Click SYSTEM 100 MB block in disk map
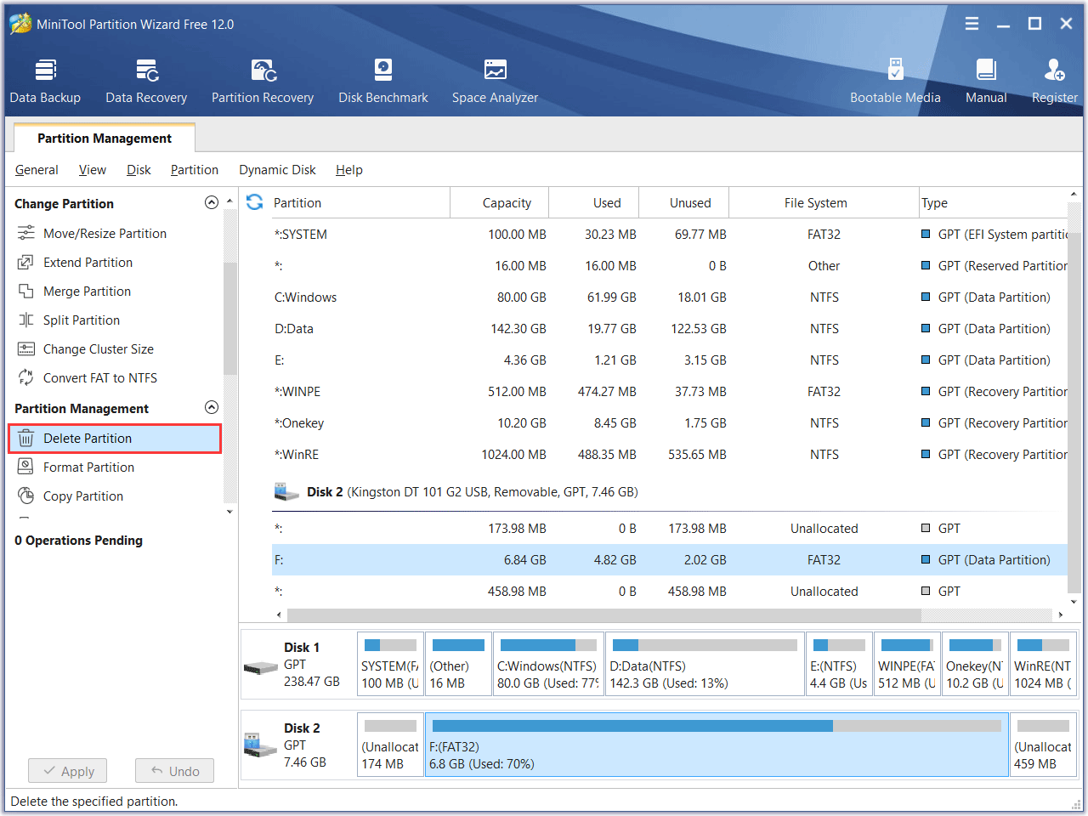 (x=390, y=664)
